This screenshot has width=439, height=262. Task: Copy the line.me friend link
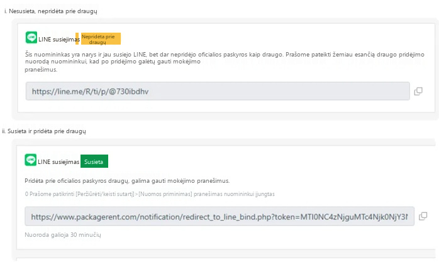(x=418, y=91)
